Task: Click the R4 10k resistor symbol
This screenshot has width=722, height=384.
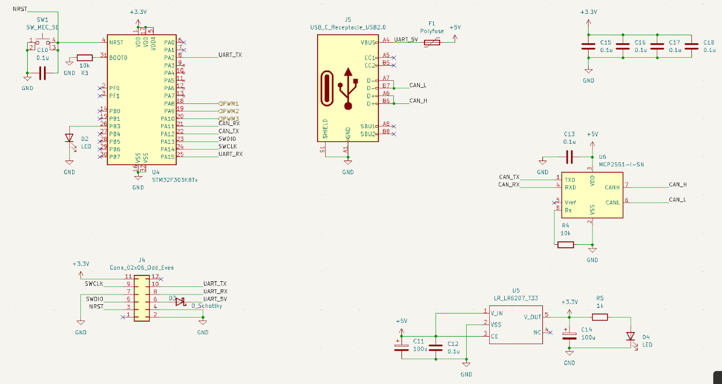Action: point(565,244)
